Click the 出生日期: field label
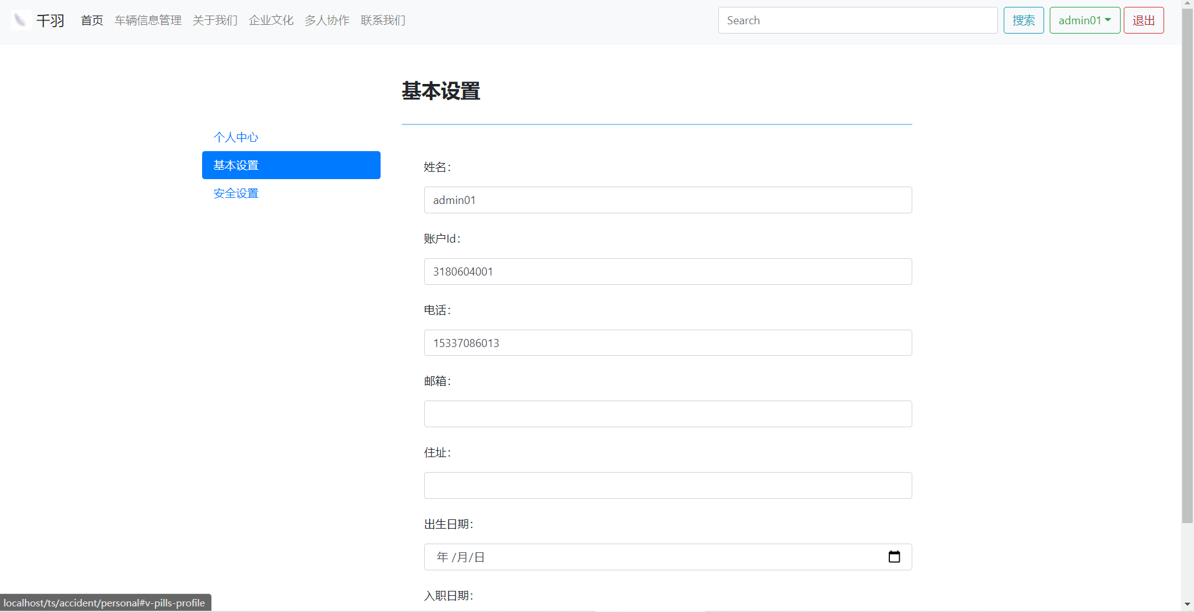 click(448, 524)
